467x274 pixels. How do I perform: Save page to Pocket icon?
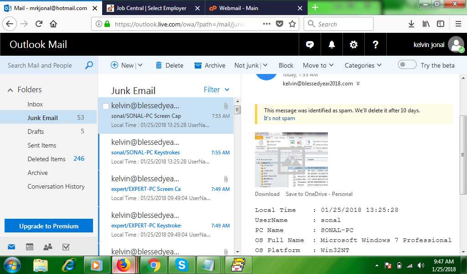click(x=280, y=24)
